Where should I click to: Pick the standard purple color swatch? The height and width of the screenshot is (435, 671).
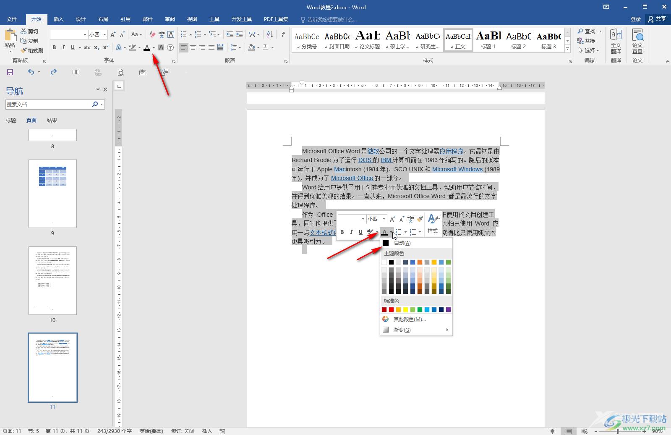[x=448, y=310]
